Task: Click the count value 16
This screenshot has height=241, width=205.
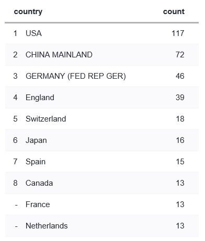Action: [x=180, y=140]
